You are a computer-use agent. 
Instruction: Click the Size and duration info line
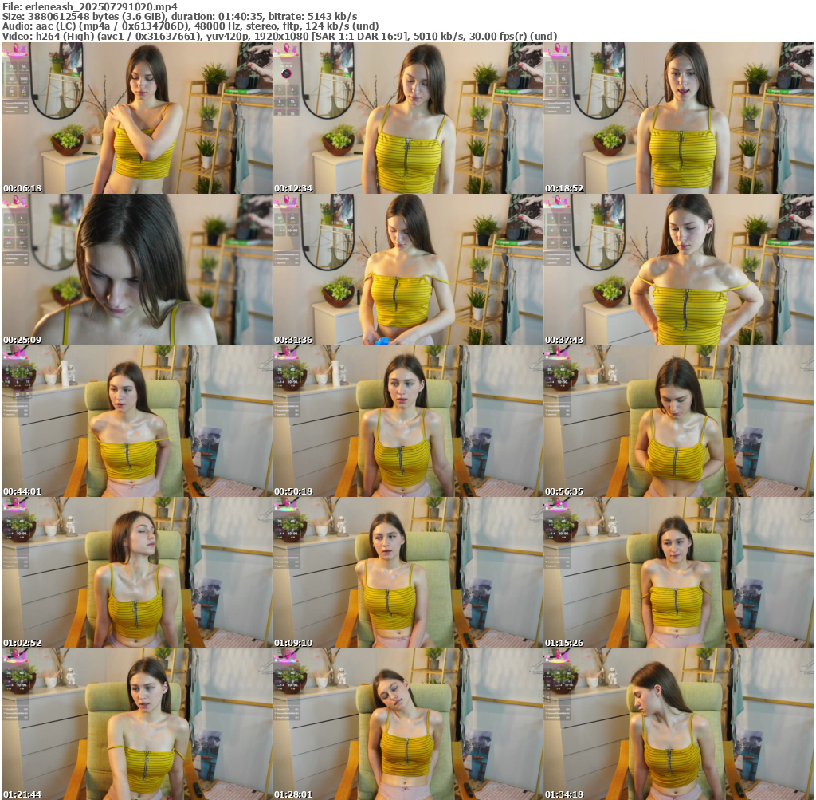click(179, 16)
